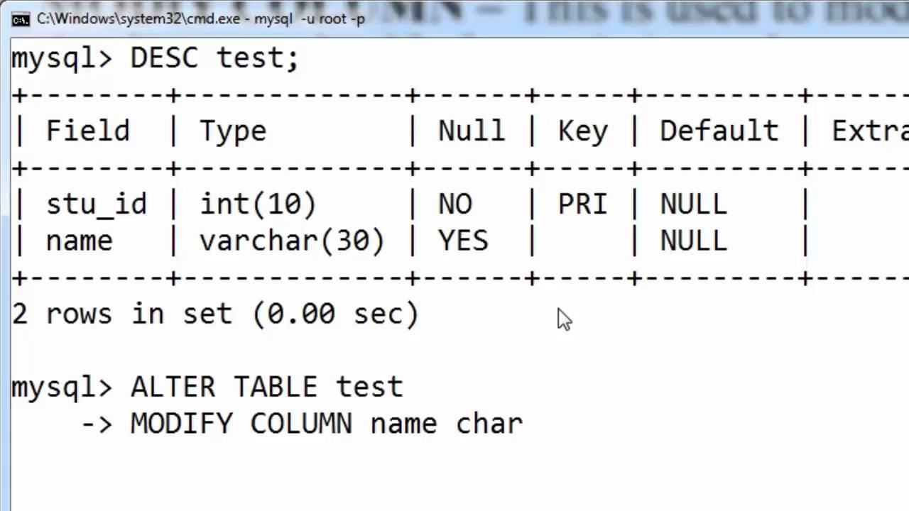Screen dimensions: 909x511
Task: Click the 'YES' null cell
Action: pyautogui.click(x=463, y=242)
